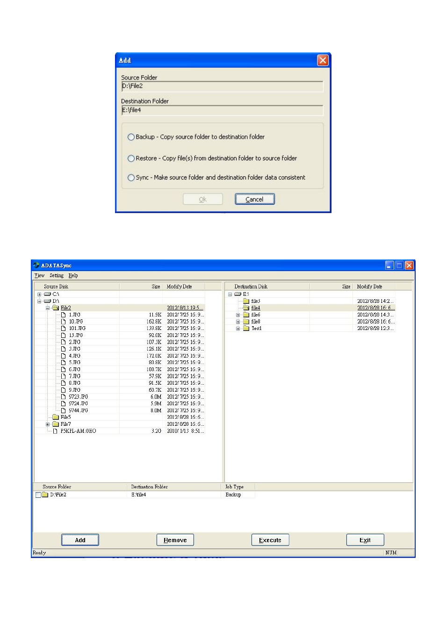
Task: Click the Add button in ADATASync
Action: point(80,540)
